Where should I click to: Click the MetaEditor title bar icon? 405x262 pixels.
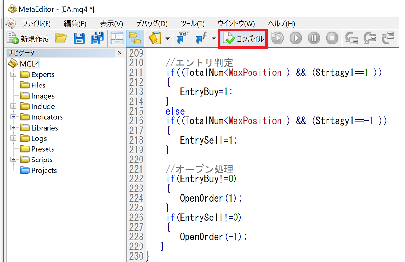pyautogui.click(x=12, y=9)
